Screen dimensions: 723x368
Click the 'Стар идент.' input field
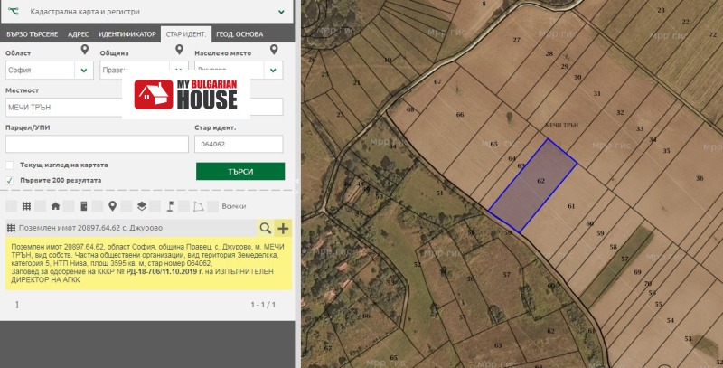(x=239, y=144)
